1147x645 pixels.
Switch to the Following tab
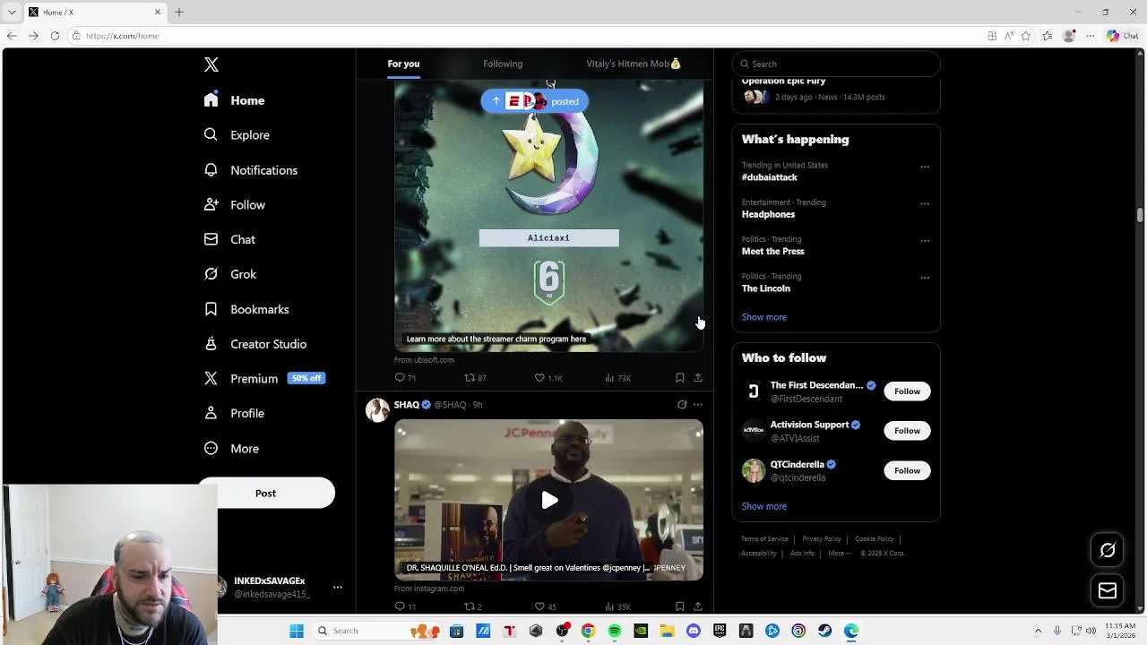pyautogui.click(x=503, y=64)
